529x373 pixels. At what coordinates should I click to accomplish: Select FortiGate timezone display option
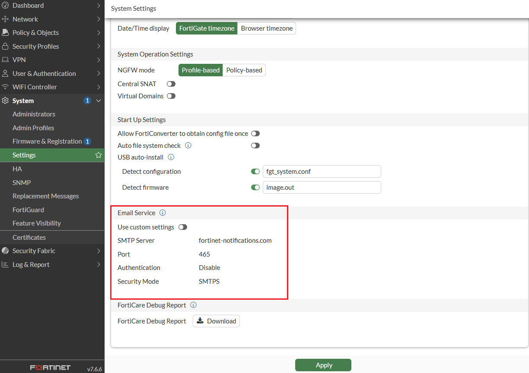[x=207, y=28]
